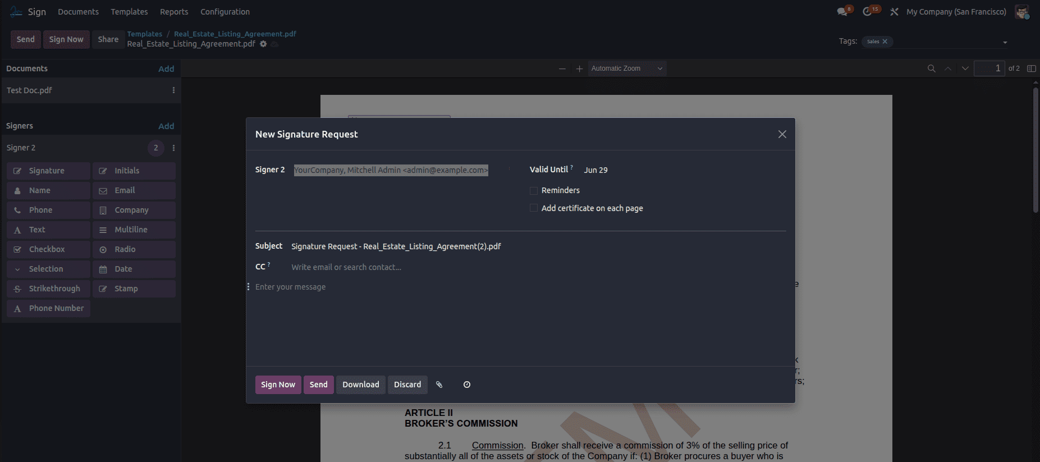The image size is (1040, 462).
Task: Open the PDF search magnifier
Action: pos(931,68)
